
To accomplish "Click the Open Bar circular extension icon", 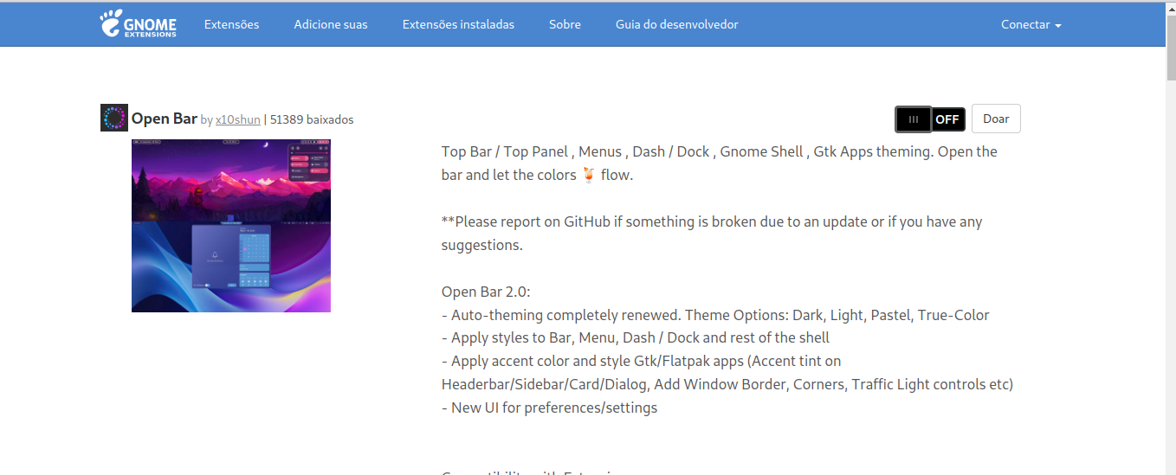I will [114, 118].
